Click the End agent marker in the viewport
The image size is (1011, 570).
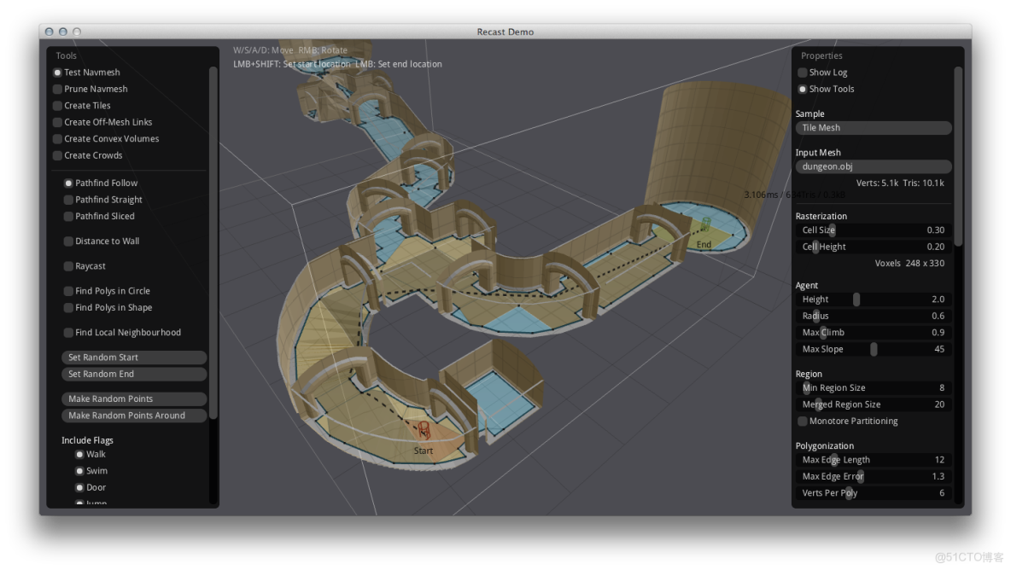pos(705,226)
